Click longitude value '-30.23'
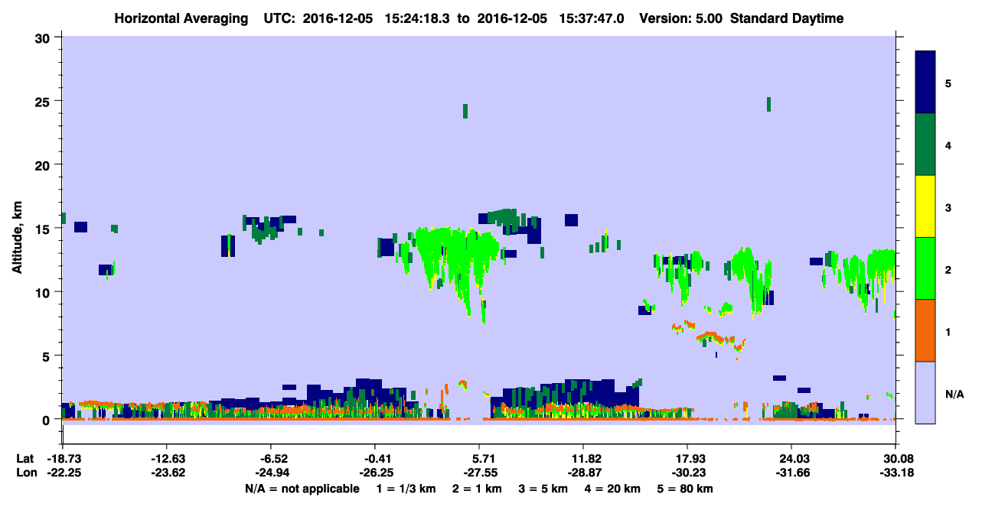Screen dimensions: 995x510 coord(688,473)
